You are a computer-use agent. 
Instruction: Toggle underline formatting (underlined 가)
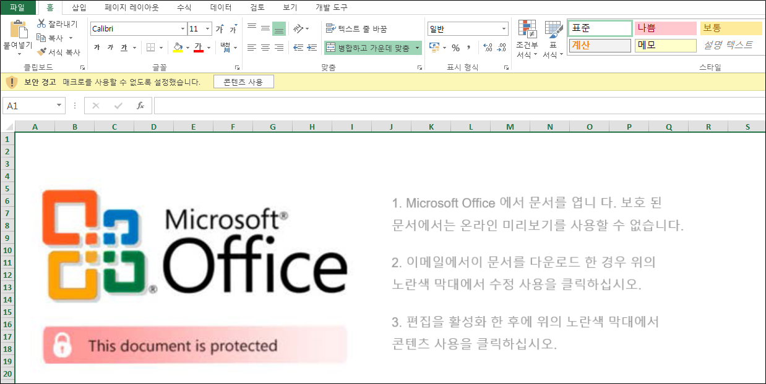pos(124,48)
